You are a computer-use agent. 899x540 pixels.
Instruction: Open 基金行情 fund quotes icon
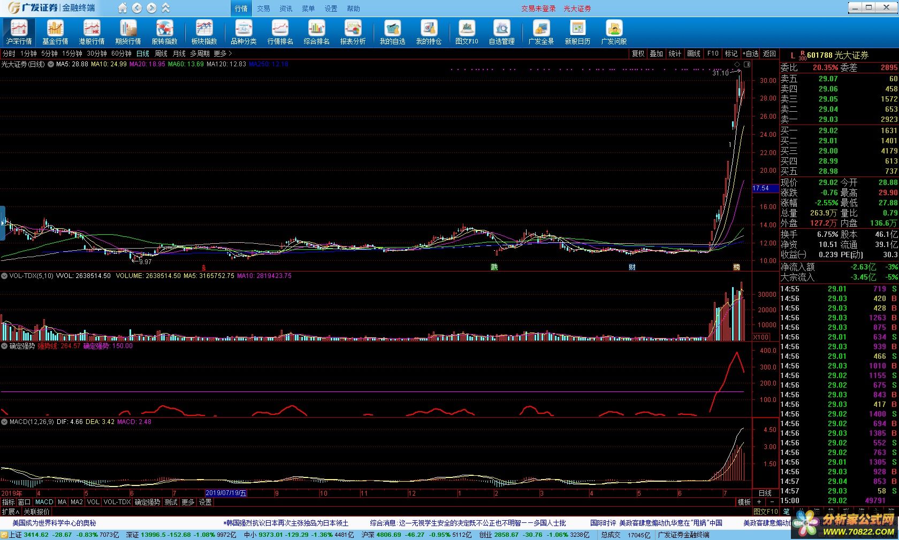[x=55, y=32]
